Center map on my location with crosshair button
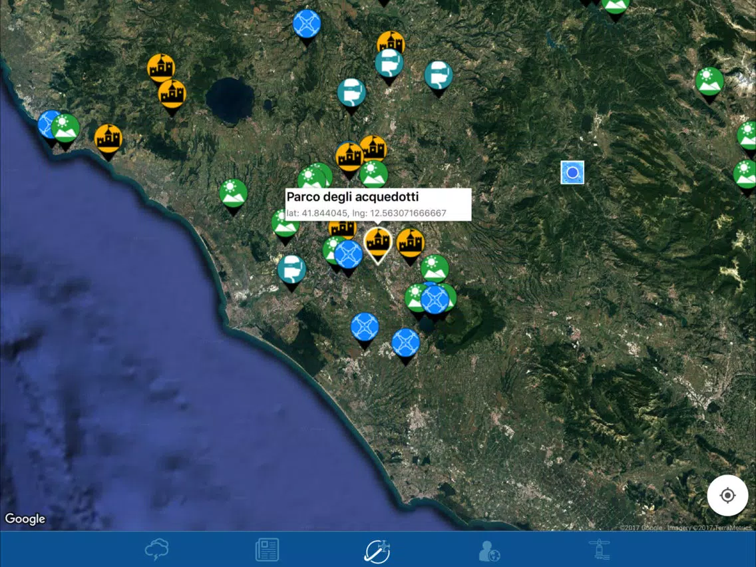Screen dimensions: 756x567 tap(727, 496)
